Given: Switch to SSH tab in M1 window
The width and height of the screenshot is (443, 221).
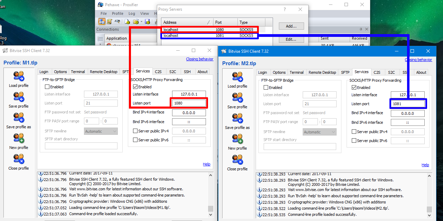Looking at the screenshot, I should (187, 72).
